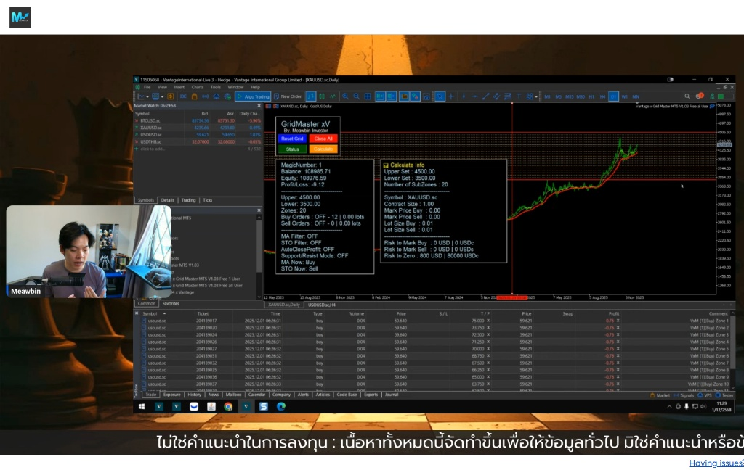
Task: Switch to the USOUSD.sc,H4 chart tab
Action: [x=323, y=305]
